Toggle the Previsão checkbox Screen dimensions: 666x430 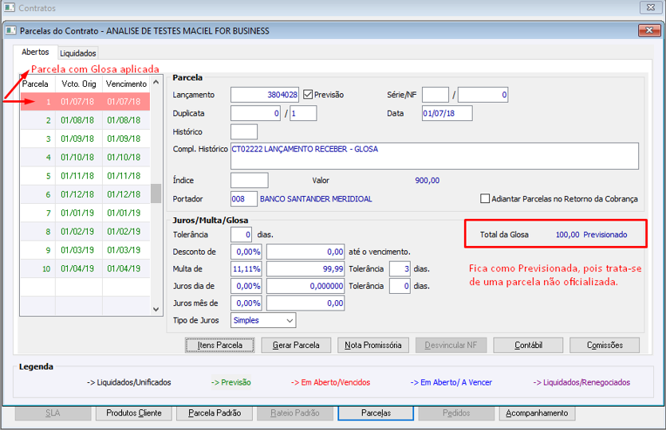(308, 95)
